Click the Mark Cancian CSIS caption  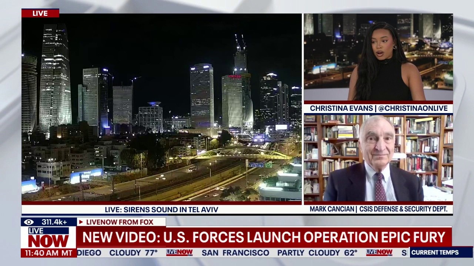[x=378, y=209]
